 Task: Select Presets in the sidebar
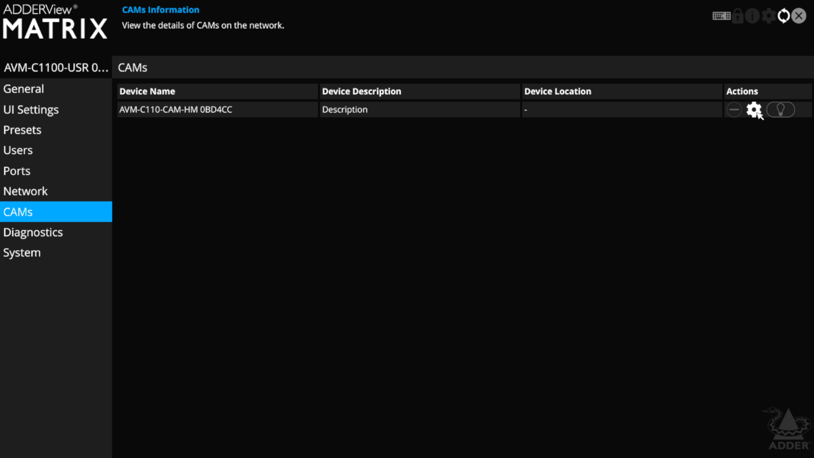point(56,130)
